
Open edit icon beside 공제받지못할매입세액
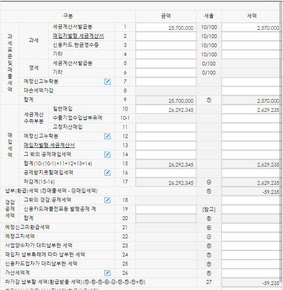[x=107, y=173]
